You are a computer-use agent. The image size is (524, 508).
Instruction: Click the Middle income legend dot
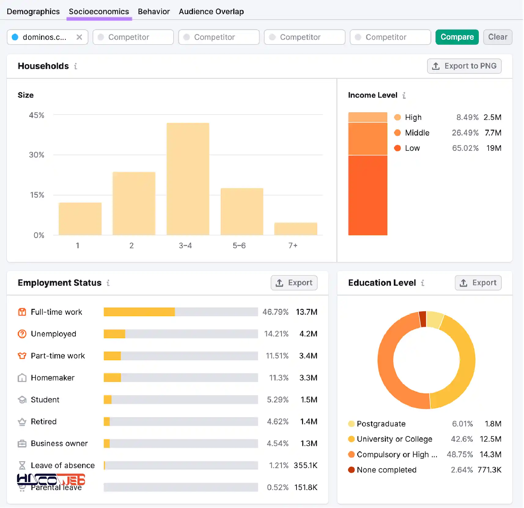tap(397, 133)
